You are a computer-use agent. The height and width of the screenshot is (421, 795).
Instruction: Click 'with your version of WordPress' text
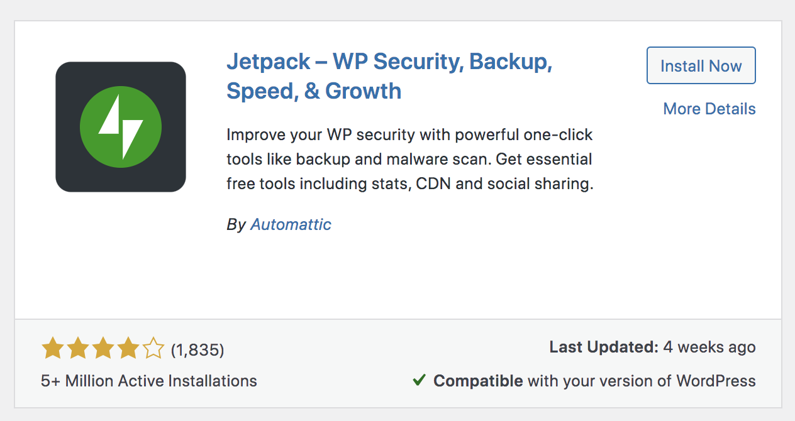click(x=641, y=381)
